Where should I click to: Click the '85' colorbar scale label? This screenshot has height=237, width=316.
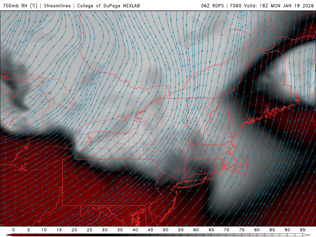click(x=272, y=230)
